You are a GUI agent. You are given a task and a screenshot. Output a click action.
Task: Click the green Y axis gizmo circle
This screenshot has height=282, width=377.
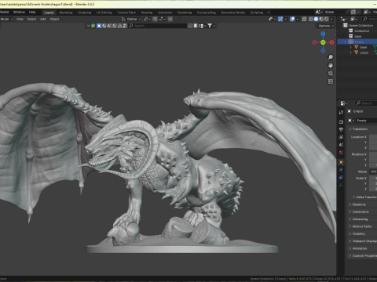(x=323, y=42)
